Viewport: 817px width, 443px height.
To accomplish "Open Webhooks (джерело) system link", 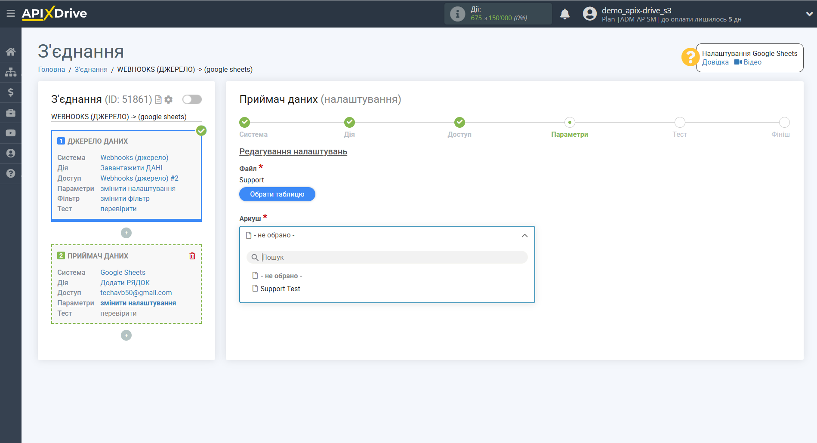I will coord(134,157).
